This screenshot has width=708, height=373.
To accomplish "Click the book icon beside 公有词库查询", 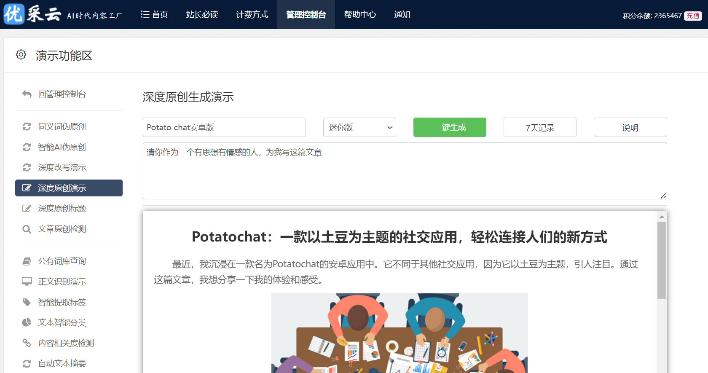I will coord(27,261).
